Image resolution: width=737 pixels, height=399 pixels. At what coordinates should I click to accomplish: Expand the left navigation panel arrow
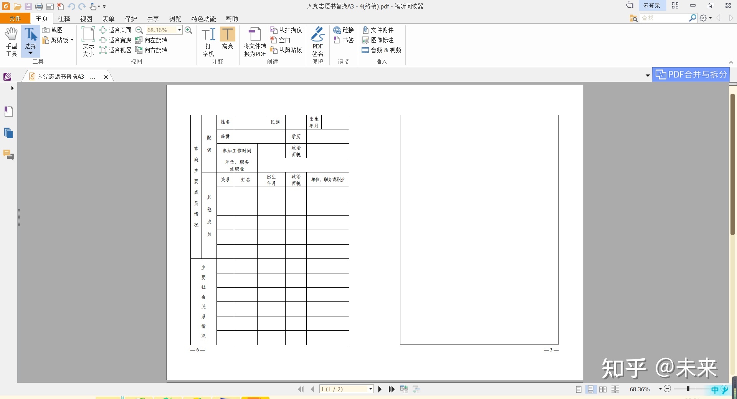coord(12,88)
